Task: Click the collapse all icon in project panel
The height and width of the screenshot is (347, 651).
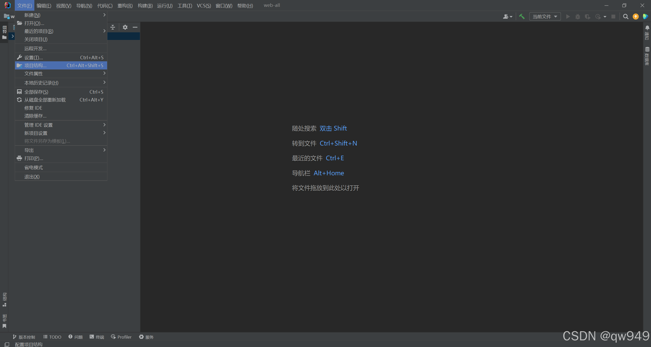Action: (113, 27)
